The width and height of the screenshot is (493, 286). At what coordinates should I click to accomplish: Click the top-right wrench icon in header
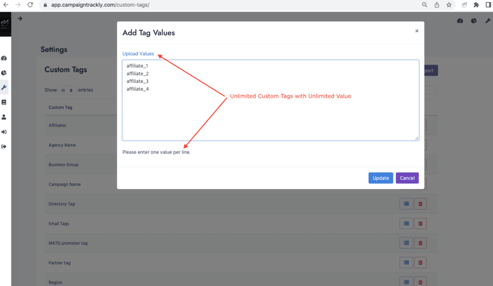tap(487, 21)
